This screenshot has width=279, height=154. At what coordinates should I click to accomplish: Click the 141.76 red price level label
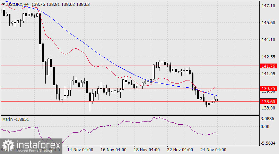point(269,66)
